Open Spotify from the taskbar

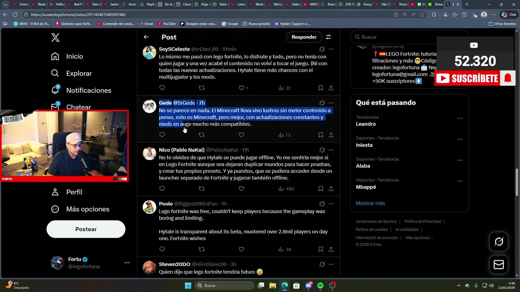coord(320,286)
